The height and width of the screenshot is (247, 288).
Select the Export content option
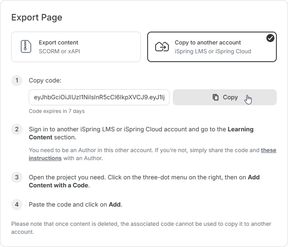click(x=76, y=47)
